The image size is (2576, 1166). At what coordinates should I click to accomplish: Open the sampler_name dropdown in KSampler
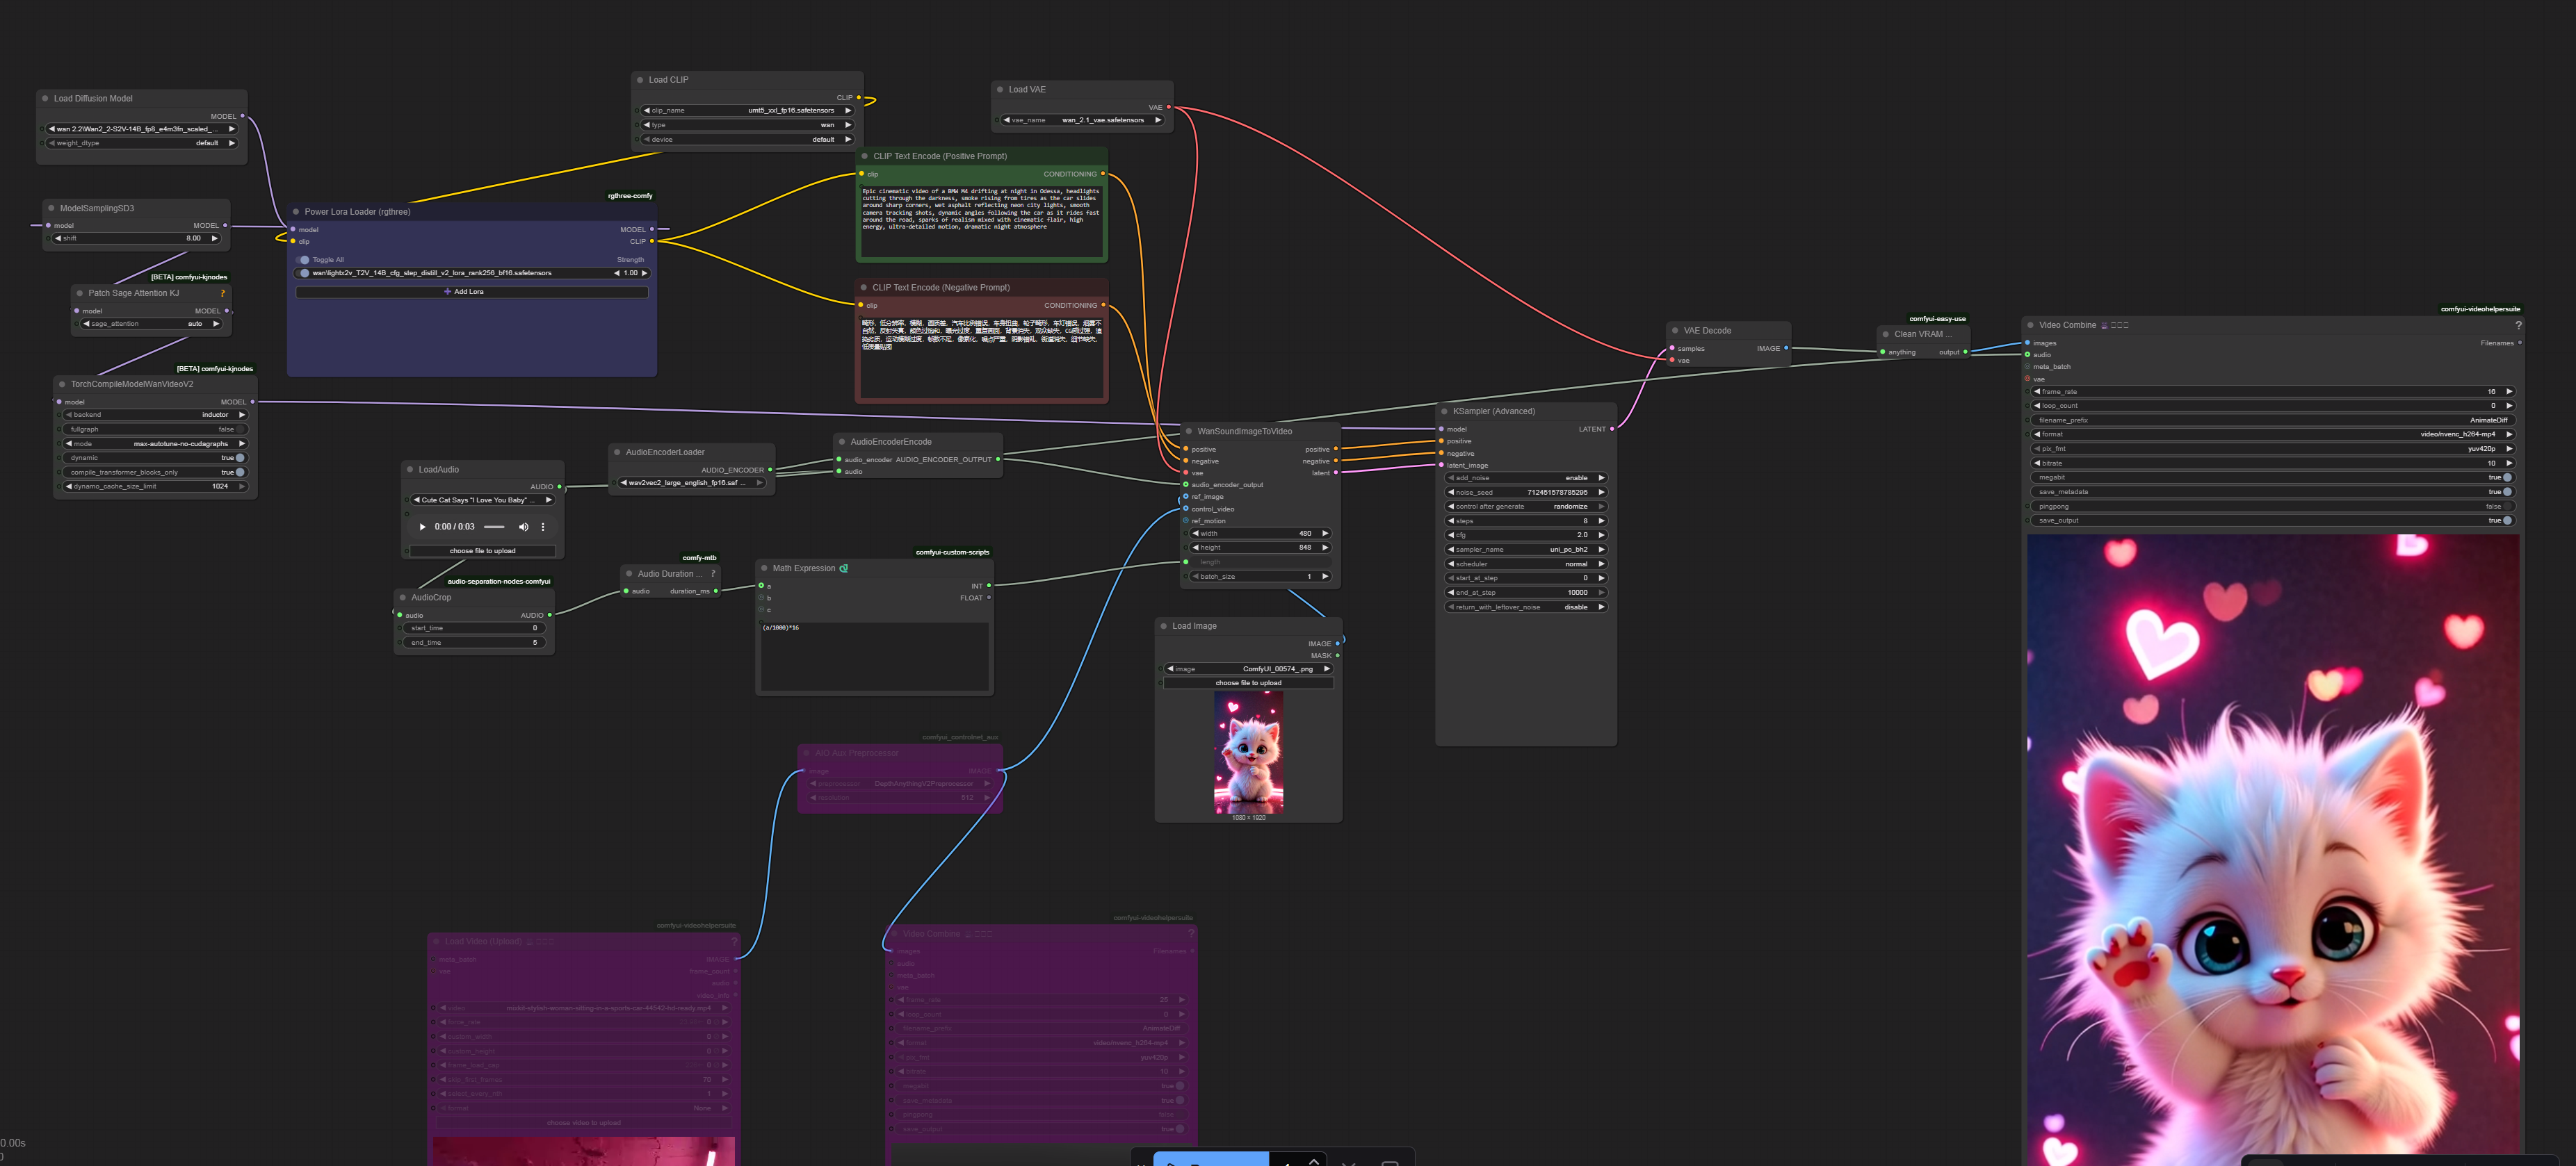(1525, 550)
